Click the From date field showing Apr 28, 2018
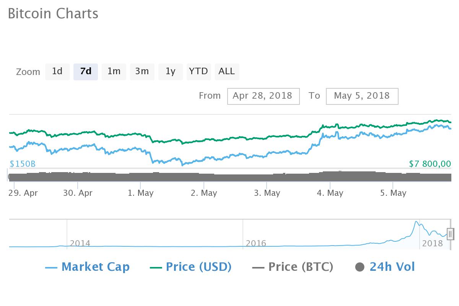This screenshot has width=459, height=306. pyautogui.click(x=263, y=96)
